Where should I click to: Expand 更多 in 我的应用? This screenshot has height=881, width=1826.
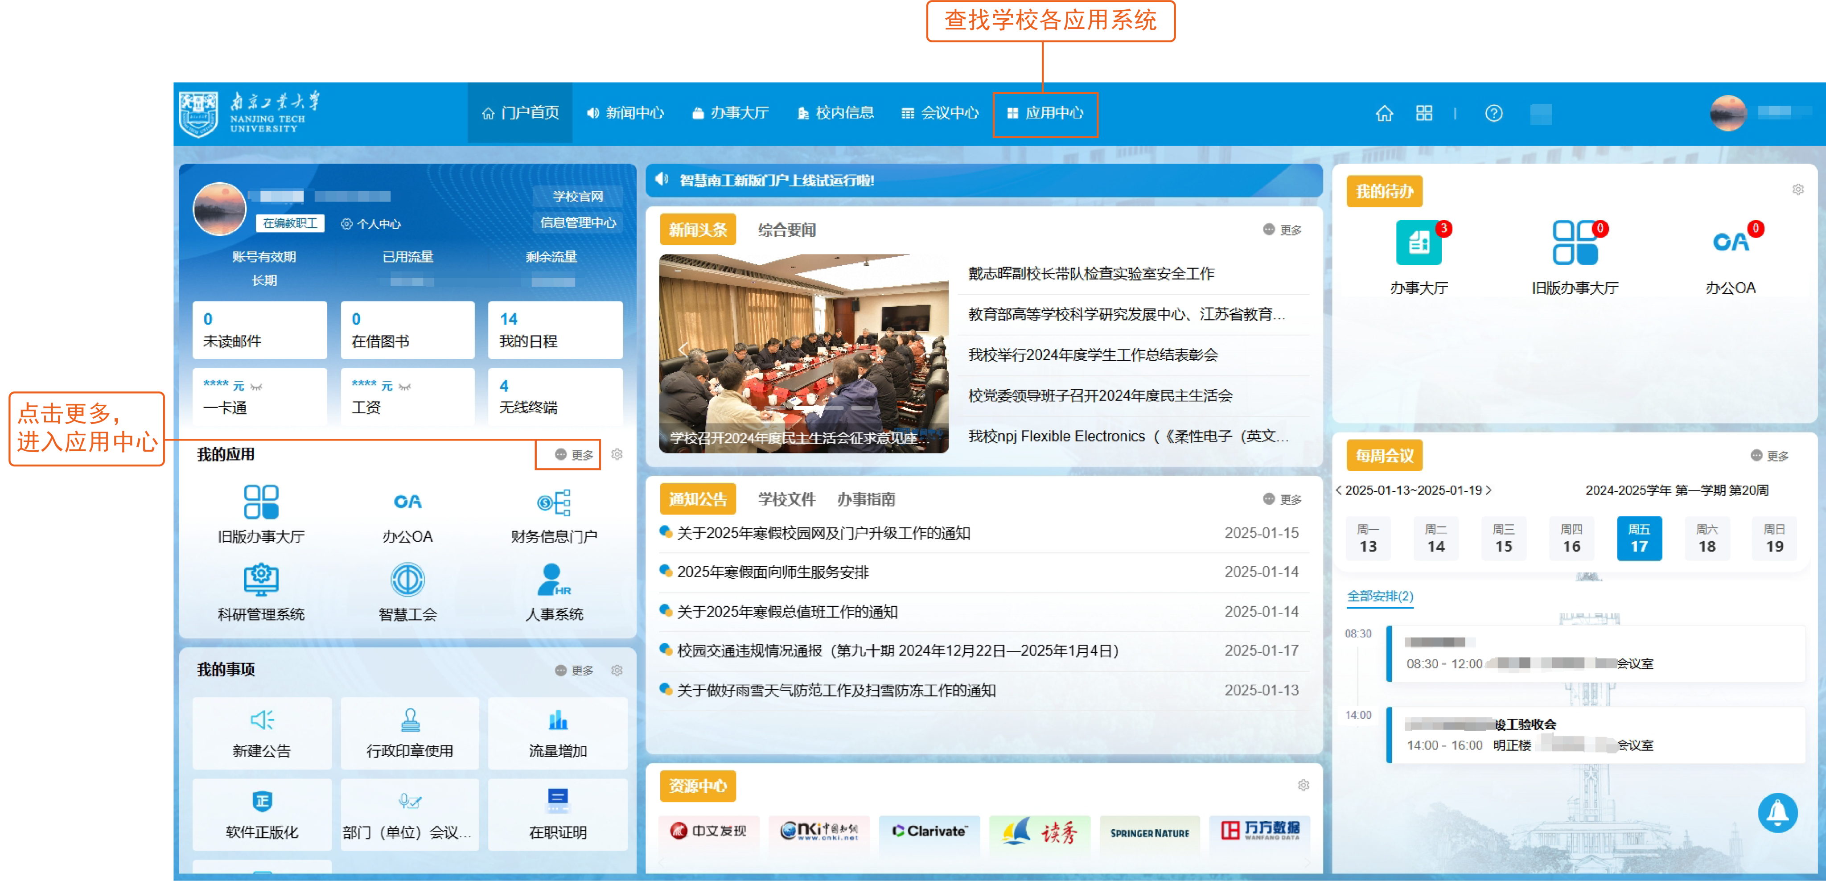574,455
